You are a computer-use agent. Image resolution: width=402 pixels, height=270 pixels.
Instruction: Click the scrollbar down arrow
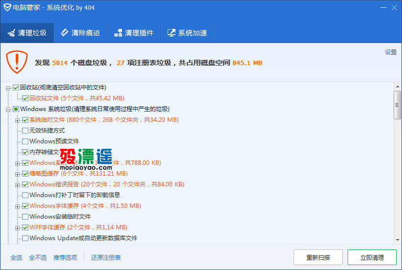click(398, 240)
